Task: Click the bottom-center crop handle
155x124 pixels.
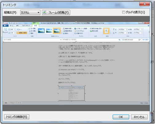Action: coord(76,42)
